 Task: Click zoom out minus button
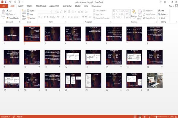click(153, 117)
